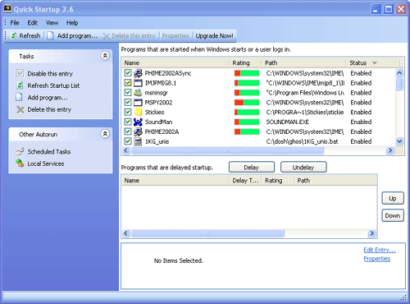Open the View menu

(52, 23)
